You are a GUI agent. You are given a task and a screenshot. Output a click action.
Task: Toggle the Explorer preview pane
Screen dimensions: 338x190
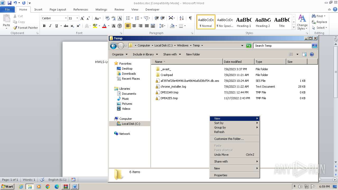click(304, 54)
